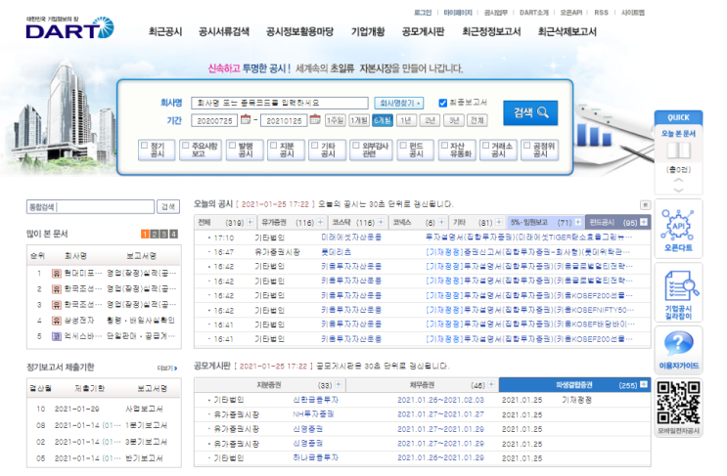Screen dimensions: 727x476
Task: Click the start date field 20200725
Action: (214, 120)
